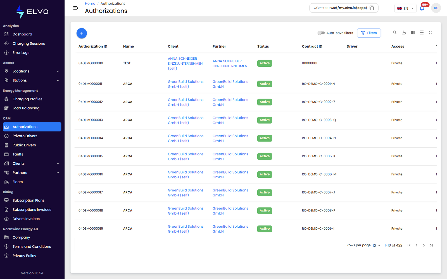Click authorization ID 04DEMO000014
Screen dimensions: 447x279
point(91,138)
